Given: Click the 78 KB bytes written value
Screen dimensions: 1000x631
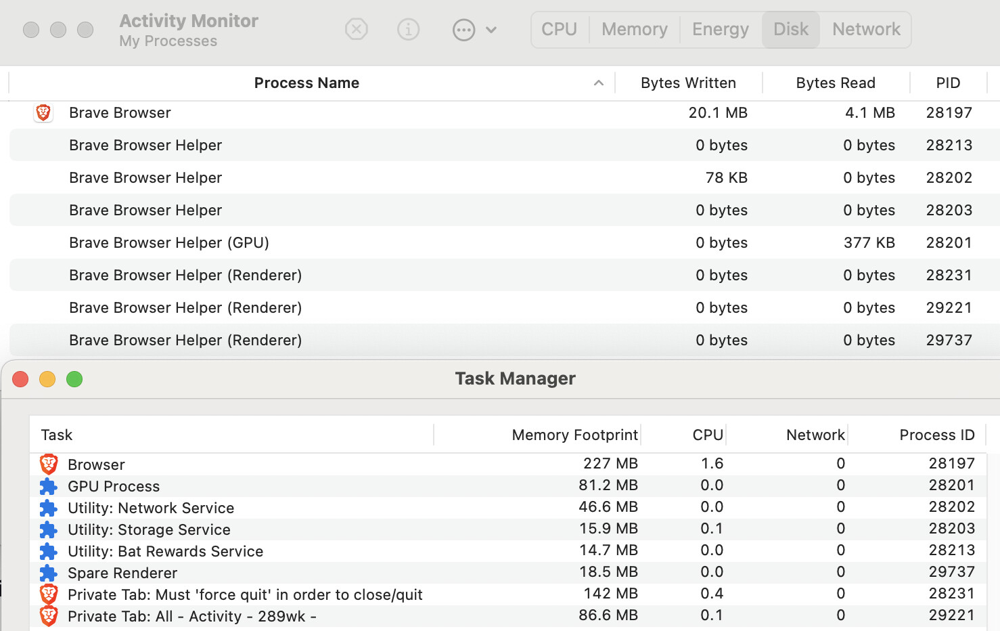Looking at the screenshot, I should tap(727, 177).
